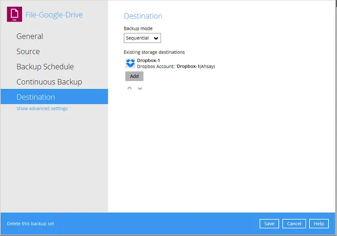Open Backup Schedule settings
Viewport: 337px width, 236px height.
pyautogui.click(x=45, y=67)
